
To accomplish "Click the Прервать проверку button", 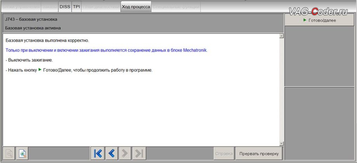I will (259, 153).
